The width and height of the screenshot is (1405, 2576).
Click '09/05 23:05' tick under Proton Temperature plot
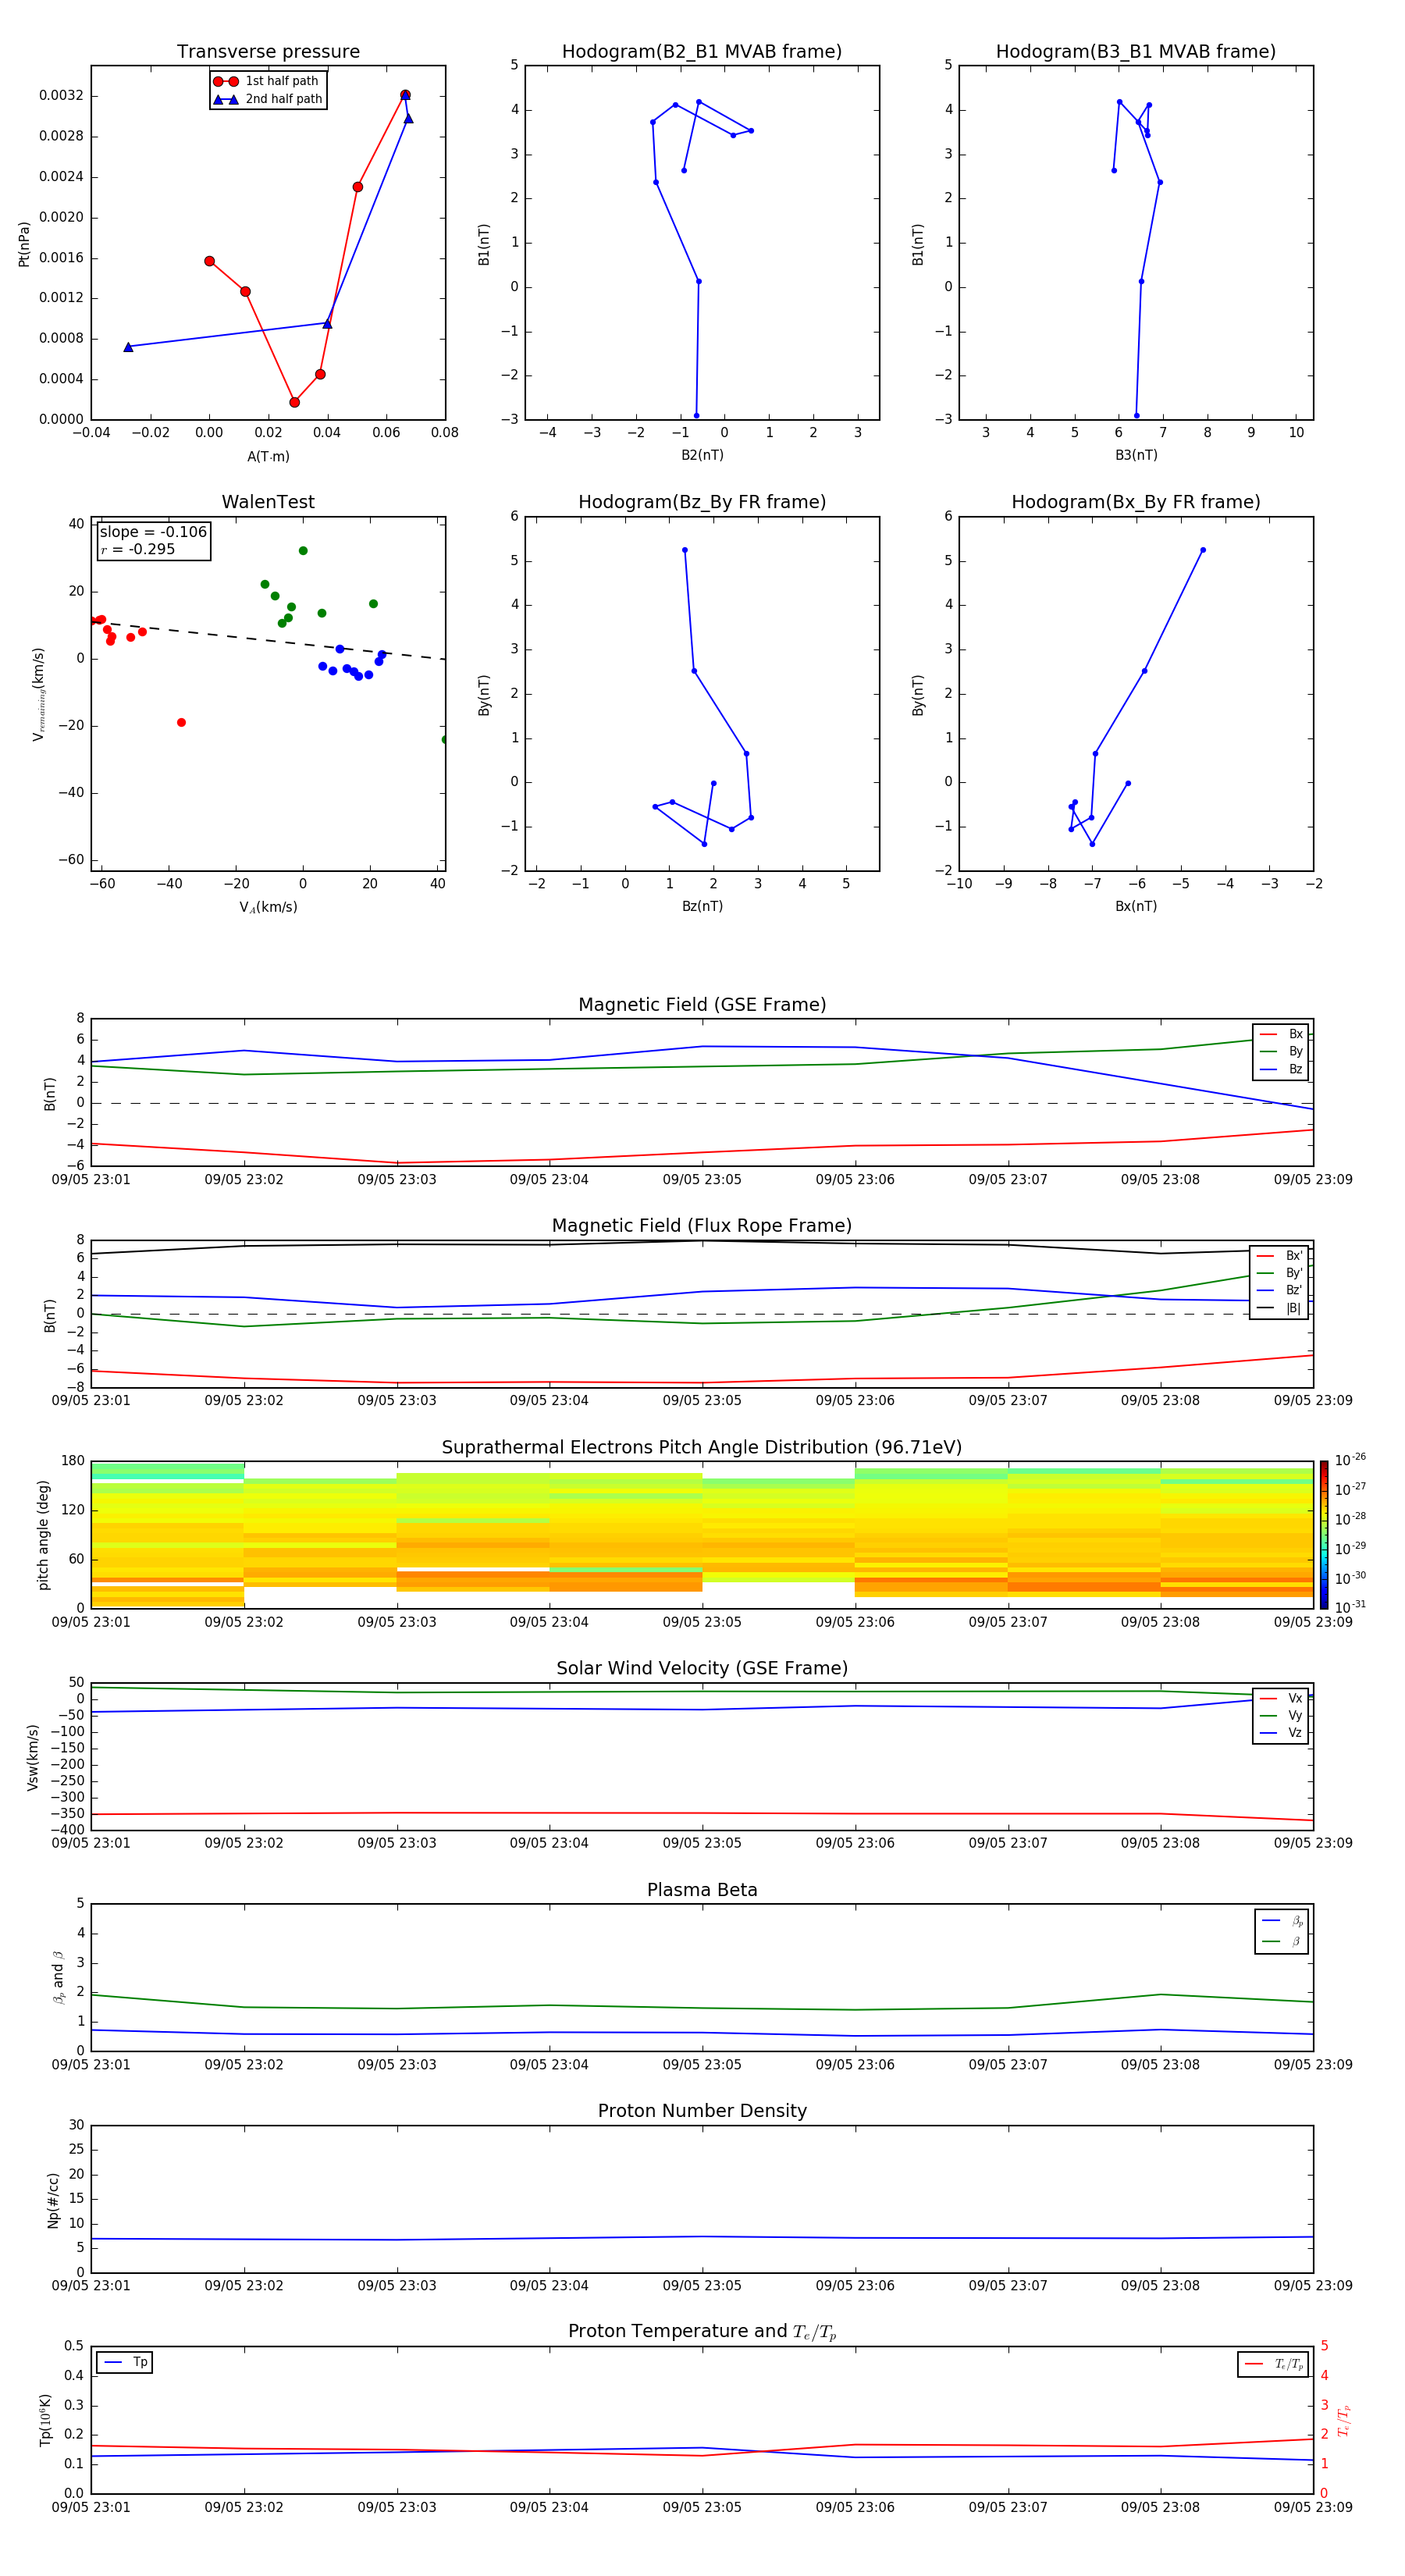(x=702, y=2507)
